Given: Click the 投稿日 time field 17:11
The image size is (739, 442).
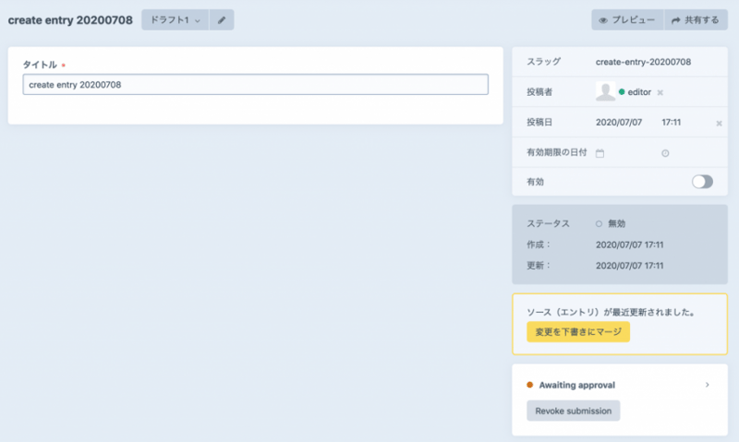Looking at the screenshot, I should 672,122.
